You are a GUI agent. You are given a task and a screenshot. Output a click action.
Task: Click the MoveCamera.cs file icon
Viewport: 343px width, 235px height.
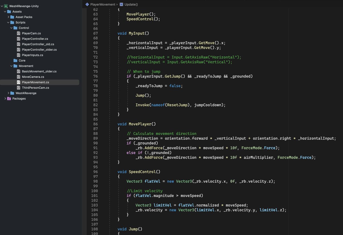(19, 77)
